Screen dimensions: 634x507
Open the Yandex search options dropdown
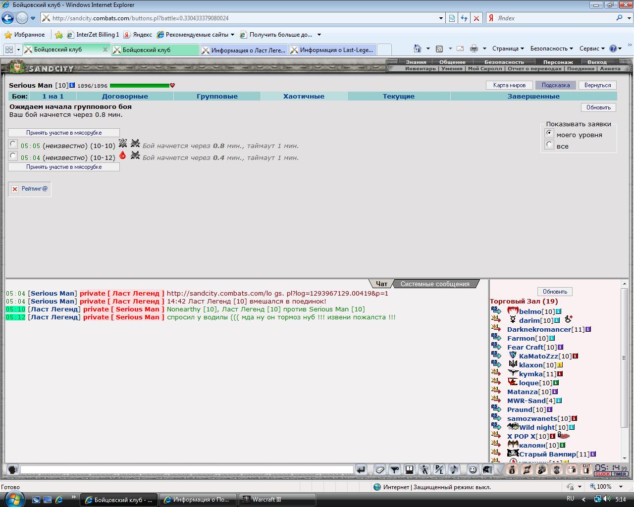coord(629,18)
